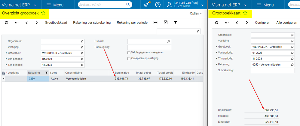Open account 0250 link
Screen dimensions: 300x126
pyautogui.click(x=32, y=78)
